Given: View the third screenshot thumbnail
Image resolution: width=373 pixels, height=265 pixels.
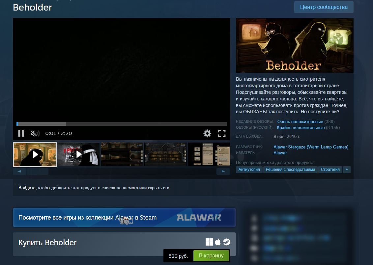Looking at the screenshot, I should click(x=122, y=154).
